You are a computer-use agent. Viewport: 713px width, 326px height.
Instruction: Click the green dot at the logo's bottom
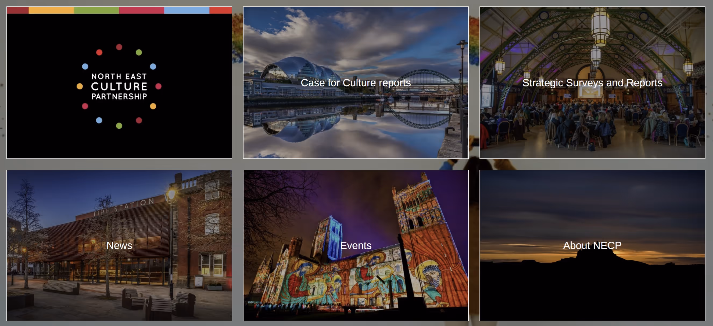coord(119,126)
